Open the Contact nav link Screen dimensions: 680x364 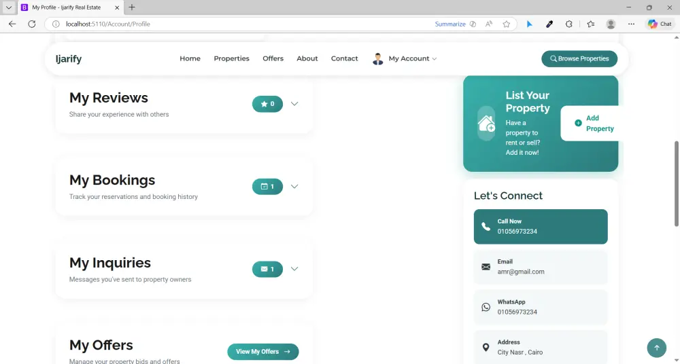point(344,58)
